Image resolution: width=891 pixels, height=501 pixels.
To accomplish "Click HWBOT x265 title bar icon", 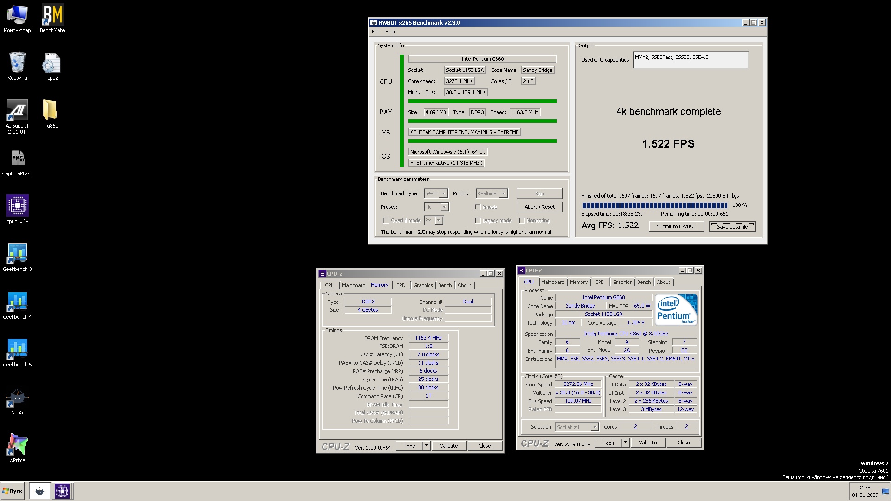I will click(x=374, y=22).
